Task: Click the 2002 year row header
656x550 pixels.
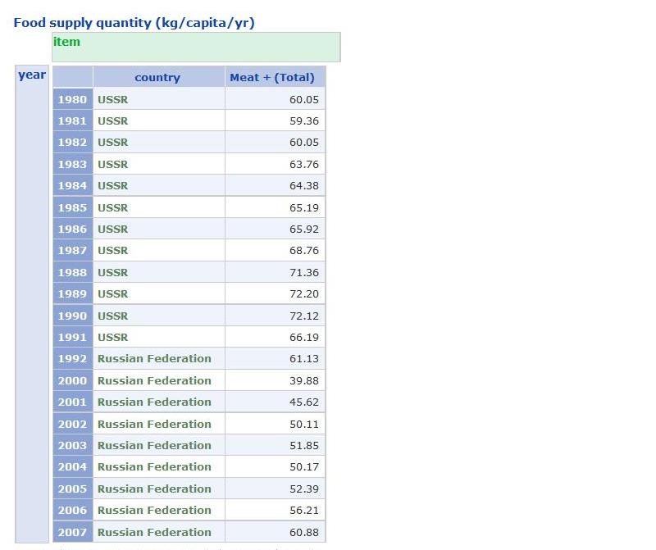Action: point(72,424)
